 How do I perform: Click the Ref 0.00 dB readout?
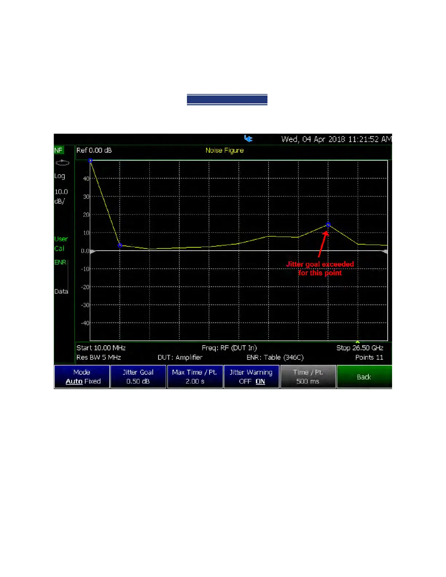(94, 150)
